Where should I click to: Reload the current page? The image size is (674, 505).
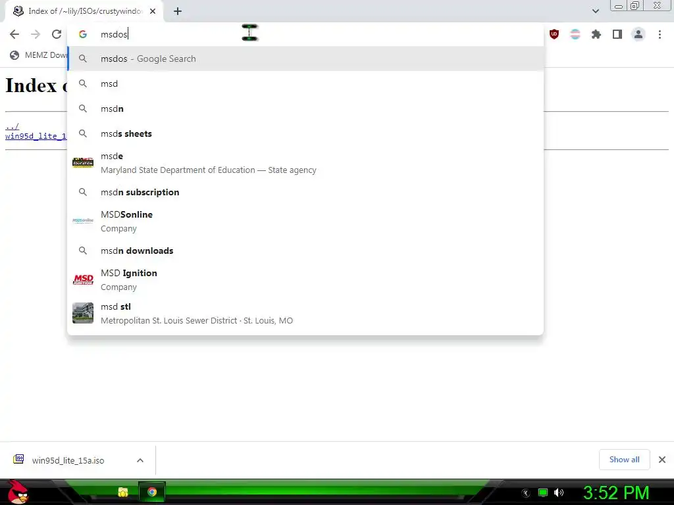tap(57, 34)
